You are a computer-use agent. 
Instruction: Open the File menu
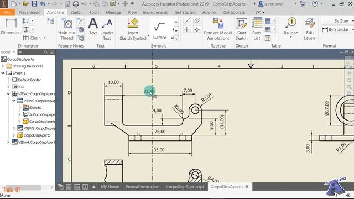(x=7, y=12)
